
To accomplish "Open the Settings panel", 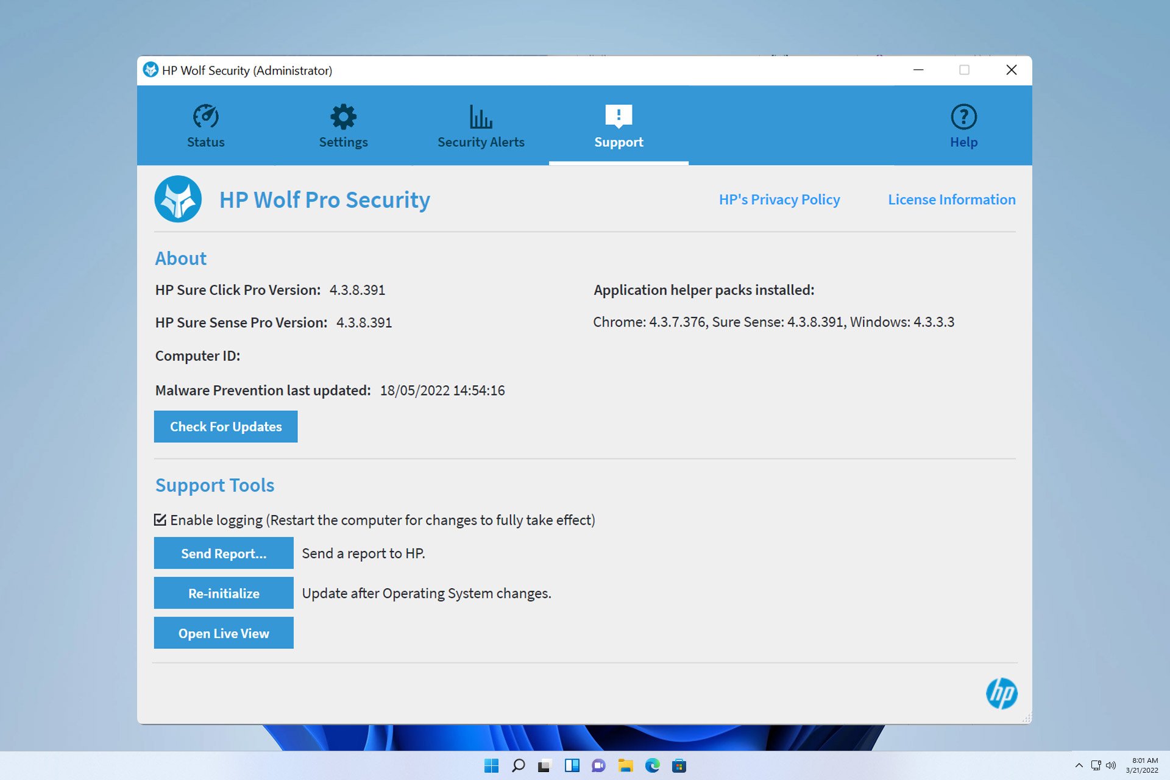I will [344, 126].
